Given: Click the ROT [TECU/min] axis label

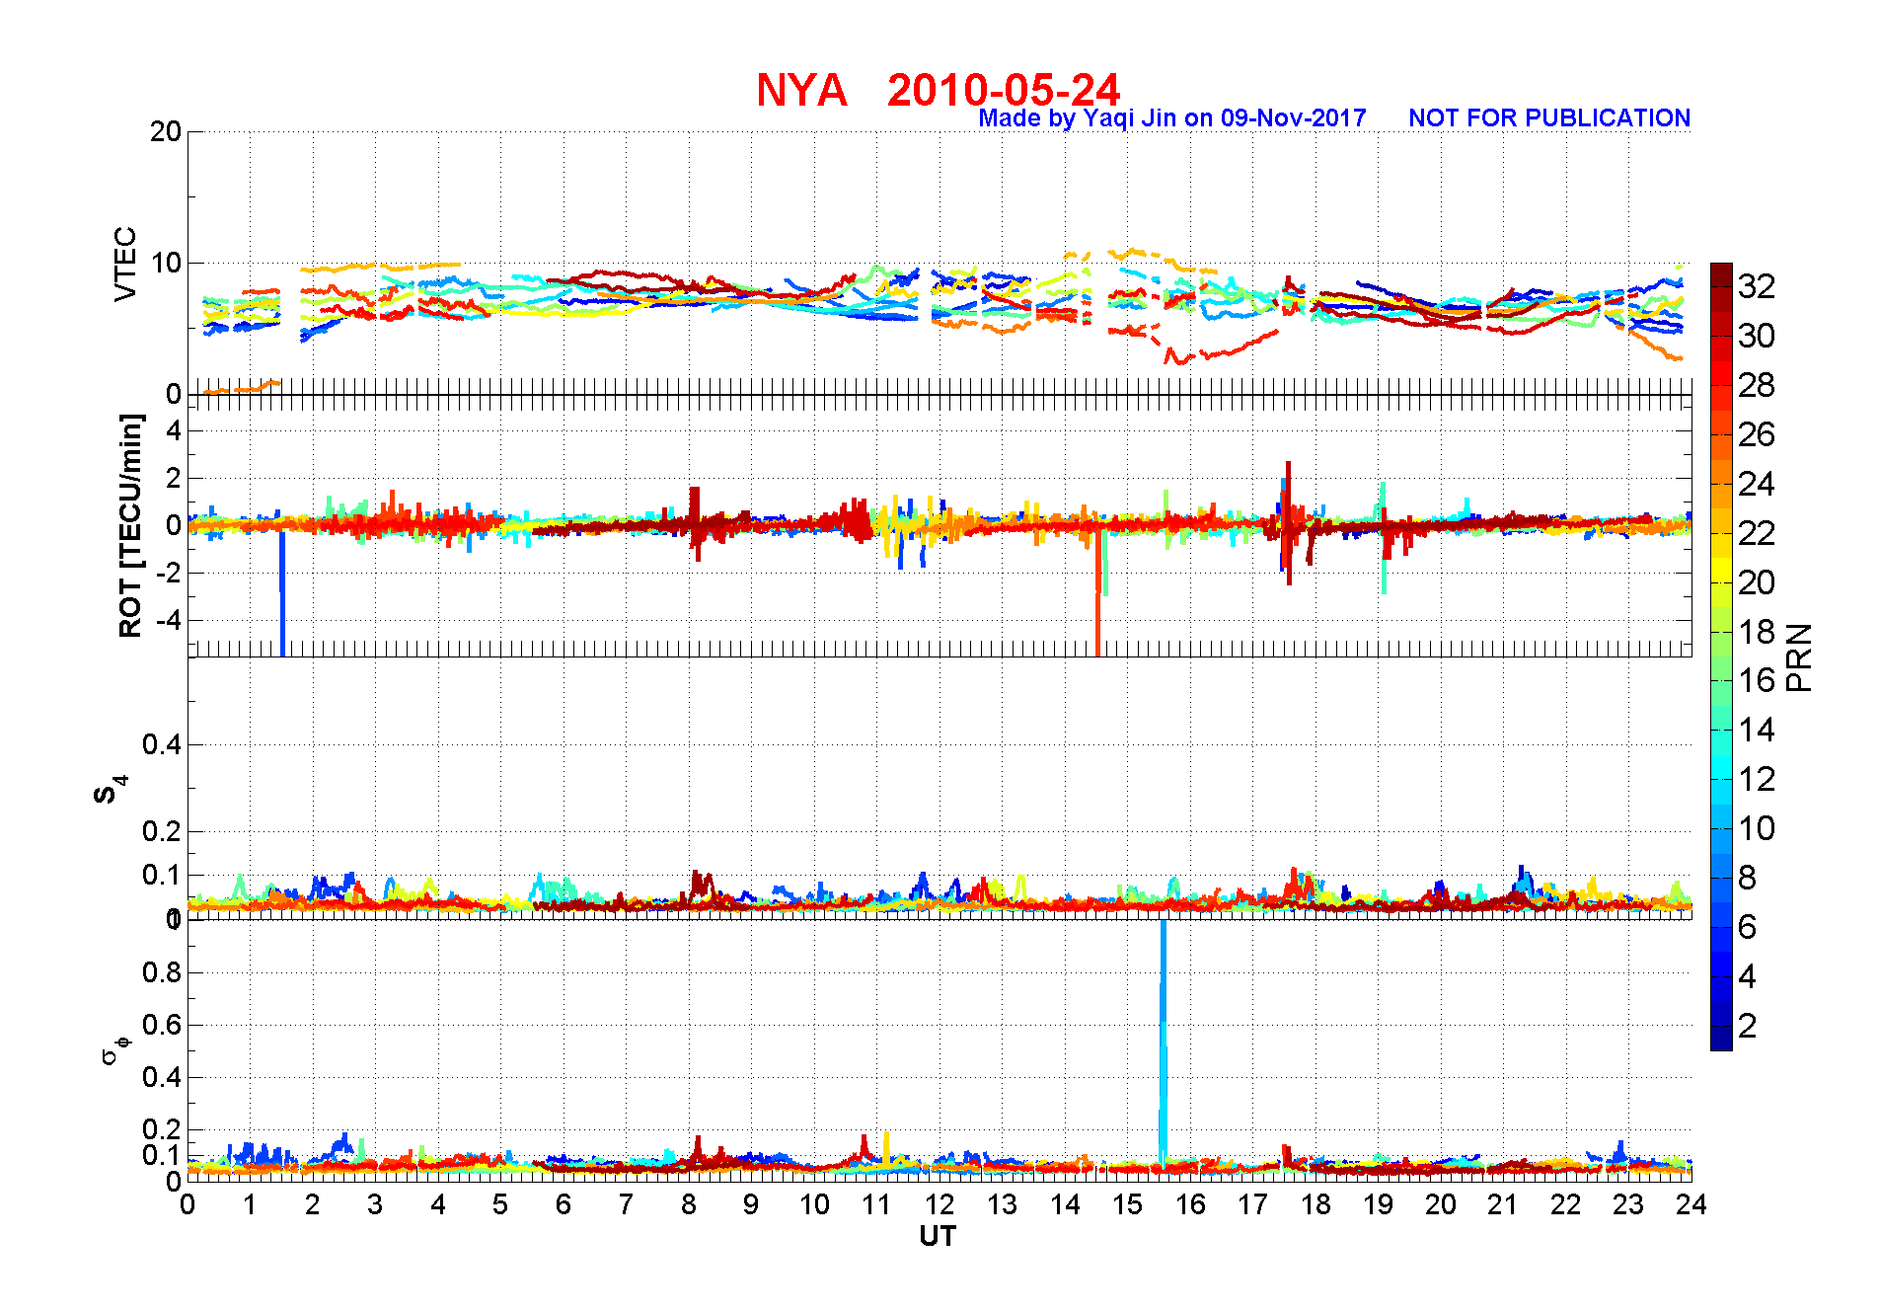Looking at the screenshot, I should pyautogui.click(x=129, y=525).
